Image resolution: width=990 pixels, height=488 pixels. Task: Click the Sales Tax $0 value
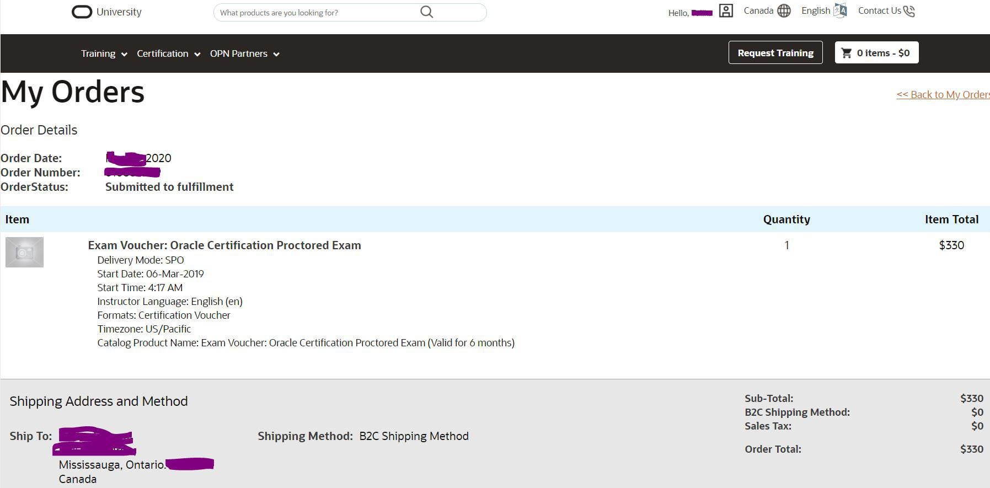coord(977,426)
